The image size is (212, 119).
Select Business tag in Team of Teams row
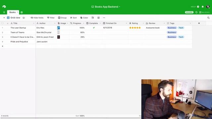click(172, 32)
